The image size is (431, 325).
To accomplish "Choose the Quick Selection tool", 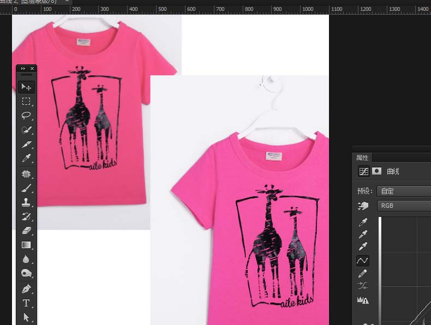I will pyautogui.click(x=26, y=130).
